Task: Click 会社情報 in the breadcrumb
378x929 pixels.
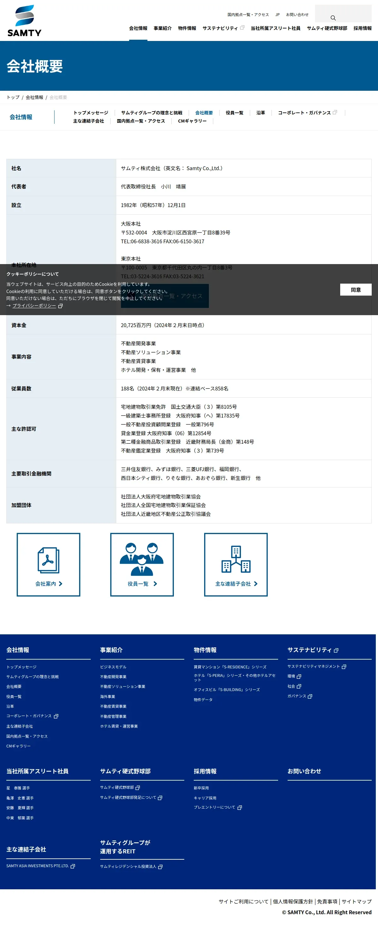Action: [x=34, y=97]
